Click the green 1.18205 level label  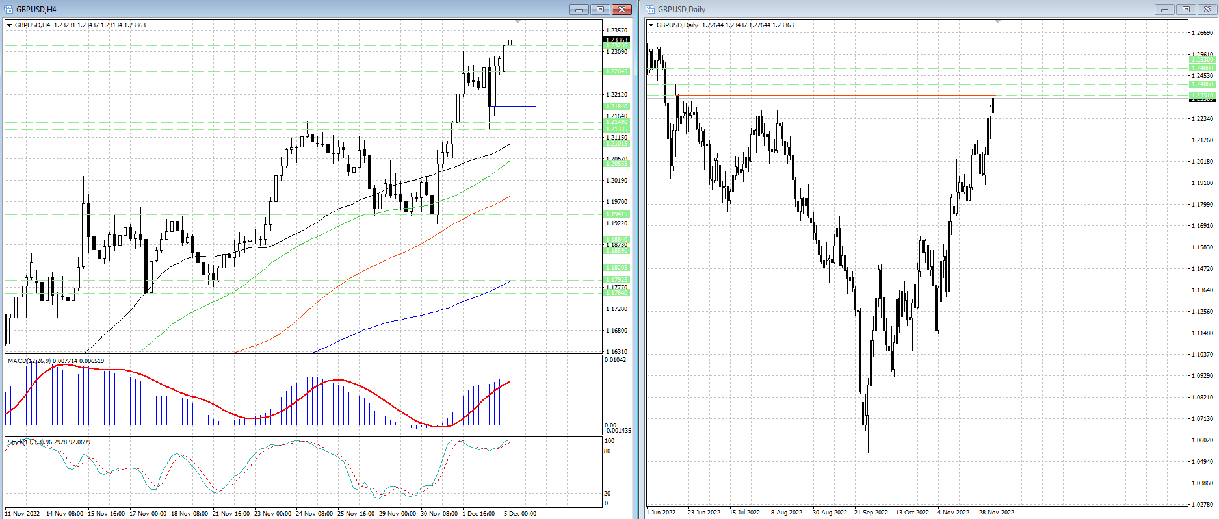pos(616,267)
